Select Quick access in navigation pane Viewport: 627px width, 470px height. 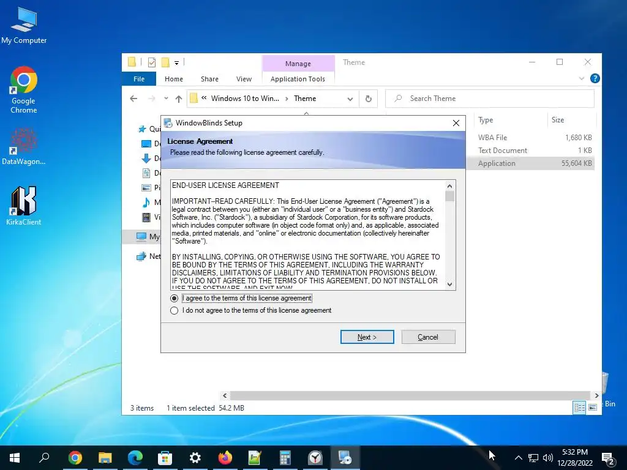tap(149, 129)
